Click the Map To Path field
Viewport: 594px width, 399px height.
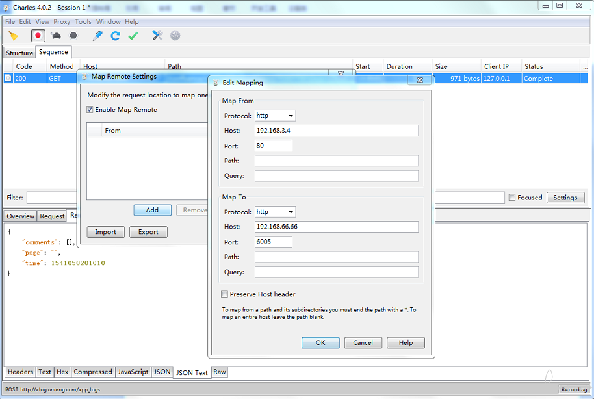337,257
